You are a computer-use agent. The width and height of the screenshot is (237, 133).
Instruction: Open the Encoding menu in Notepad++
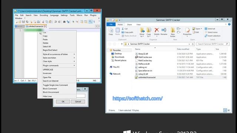44,15
